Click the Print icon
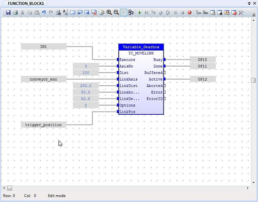 pyautogui.click(x=15, y=12)
